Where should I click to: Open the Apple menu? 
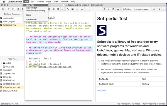4,2
